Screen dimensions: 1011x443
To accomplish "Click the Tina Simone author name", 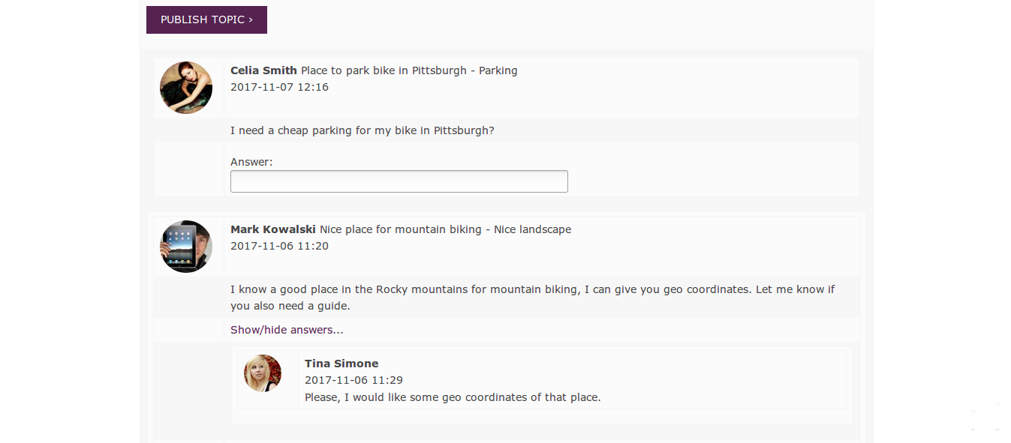I will click(342, 364).
